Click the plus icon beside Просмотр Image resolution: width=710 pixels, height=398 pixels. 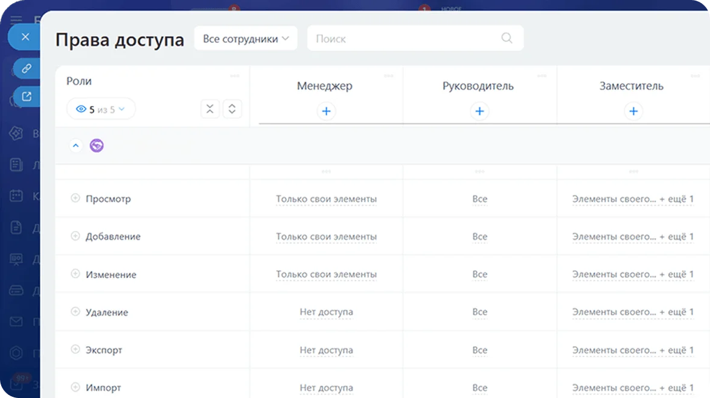[x=75, y=198]
